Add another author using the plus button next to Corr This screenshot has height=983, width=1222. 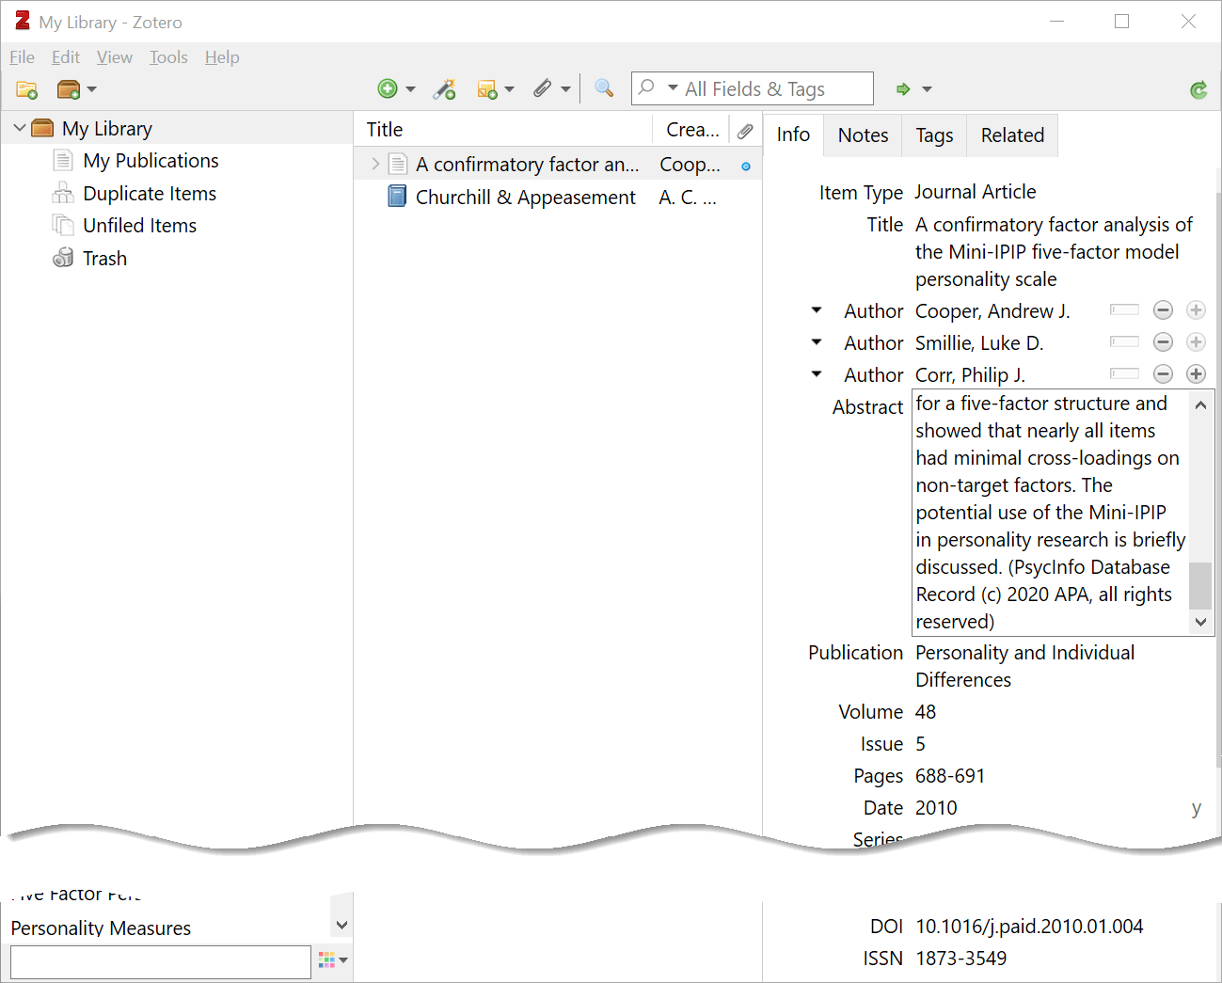[x=1196, y=373]
